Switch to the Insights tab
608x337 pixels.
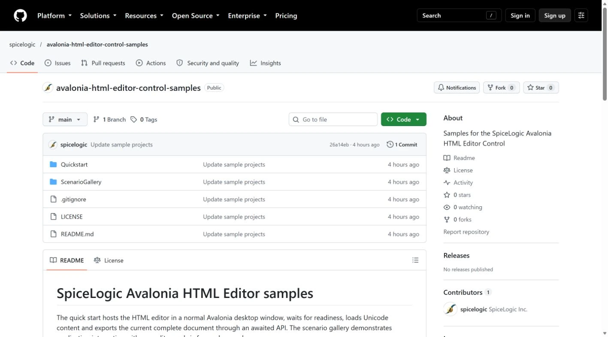[x=266, y=63]
